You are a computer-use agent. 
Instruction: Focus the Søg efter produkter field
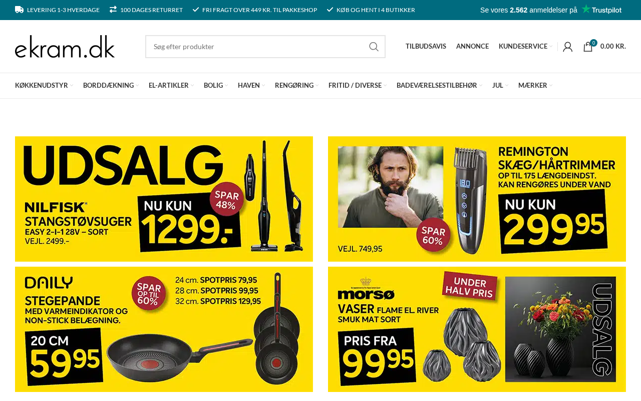point(255,47)
